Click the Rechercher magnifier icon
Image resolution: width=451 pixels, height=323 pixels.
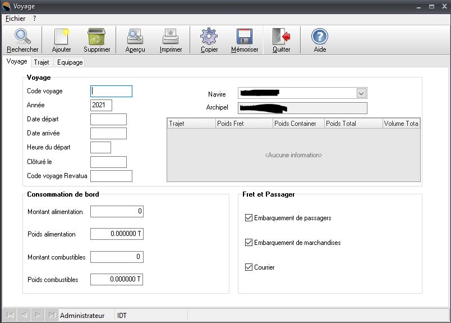click(22, 37)
